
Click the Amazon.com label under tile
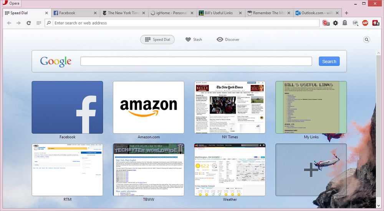pos(149,137)
